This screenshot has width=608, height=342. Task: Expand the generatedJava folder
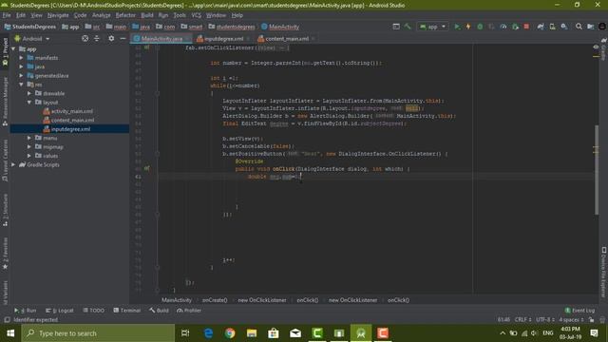pyautogui.click(x=21, y=76)
